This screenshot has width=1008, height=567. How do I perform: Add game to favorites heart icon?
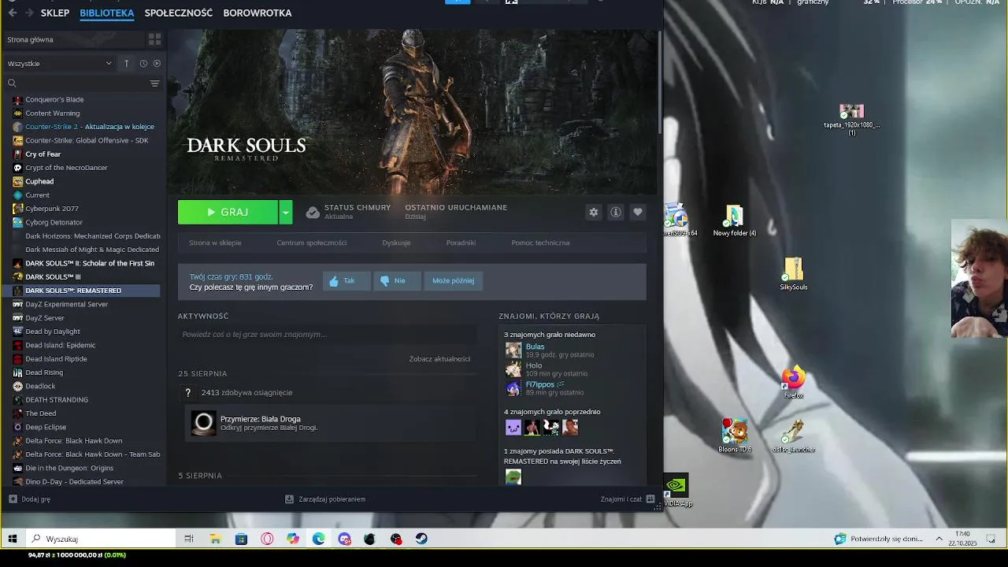coord(638,212)
